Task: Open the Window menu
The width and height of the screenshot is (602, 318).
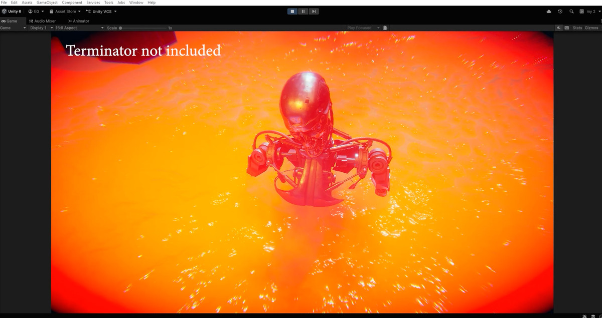Action: tap(136, 3)
